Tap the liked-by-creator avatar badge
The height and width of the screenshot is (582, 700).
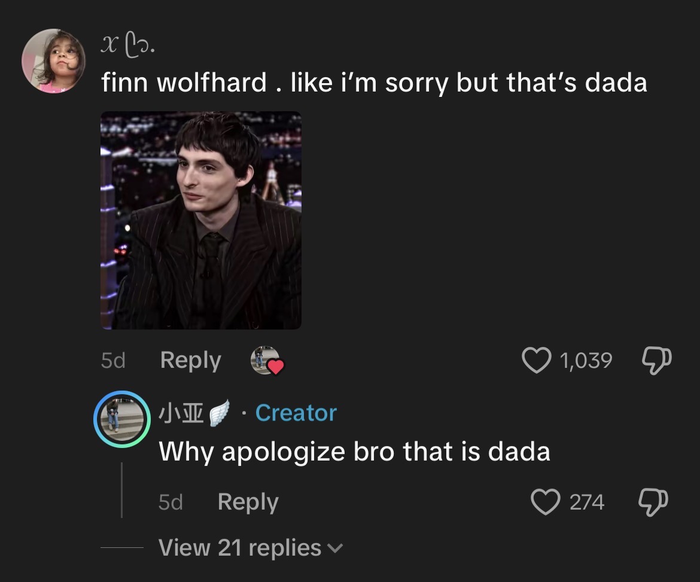coord(267,360)
